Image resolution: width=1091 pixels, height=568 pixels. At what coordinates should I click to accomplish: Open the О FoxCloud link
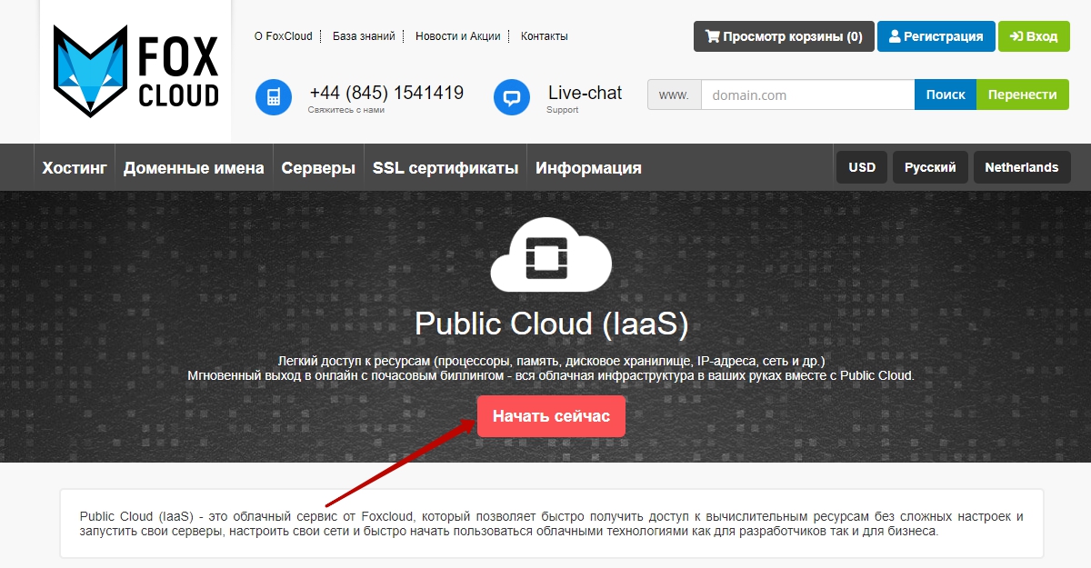tap(284, 36)
